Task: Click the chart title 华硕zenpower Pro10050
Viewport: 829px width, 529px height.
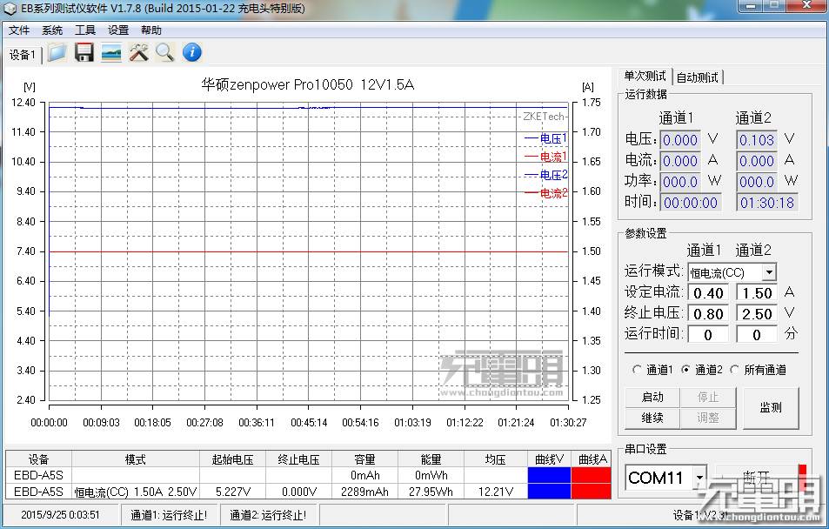Action: point(307,84)
